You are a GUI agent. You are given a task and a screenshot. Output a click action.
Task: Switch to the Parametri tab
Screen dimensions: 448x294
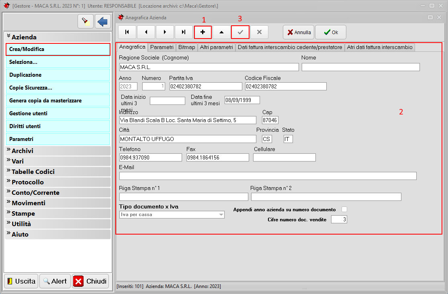(162, 47)
